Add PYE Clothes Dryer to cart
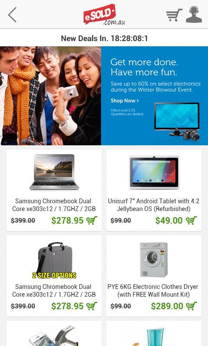 pyautogui.click(x=192, y=306)
